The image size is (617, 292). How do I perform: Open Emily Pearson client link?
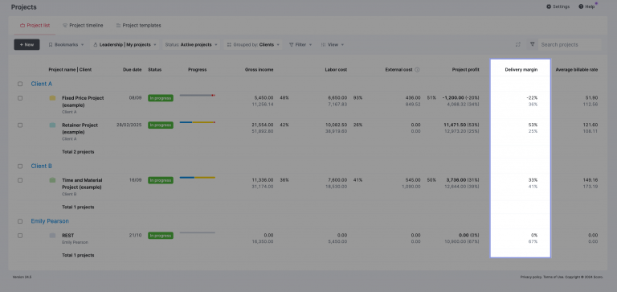(x=50, y=221)
